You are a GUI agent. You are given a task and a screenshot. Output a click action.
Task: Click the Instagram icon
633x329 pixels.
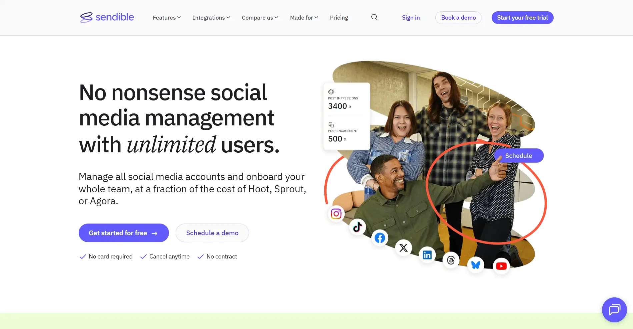(x=336, y=214)
